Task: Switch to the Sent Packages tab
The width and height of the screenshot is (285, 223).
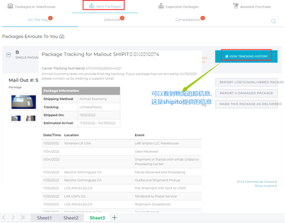Action: 105,6
